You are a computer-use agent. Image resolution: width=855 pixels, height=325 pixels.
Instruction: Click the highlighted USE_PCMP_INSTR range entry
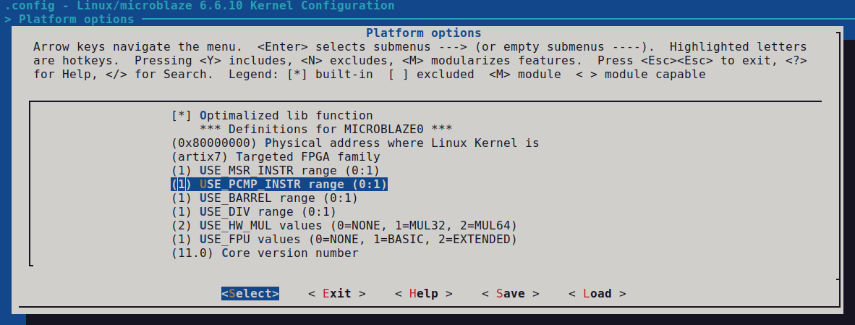(279, 185)
